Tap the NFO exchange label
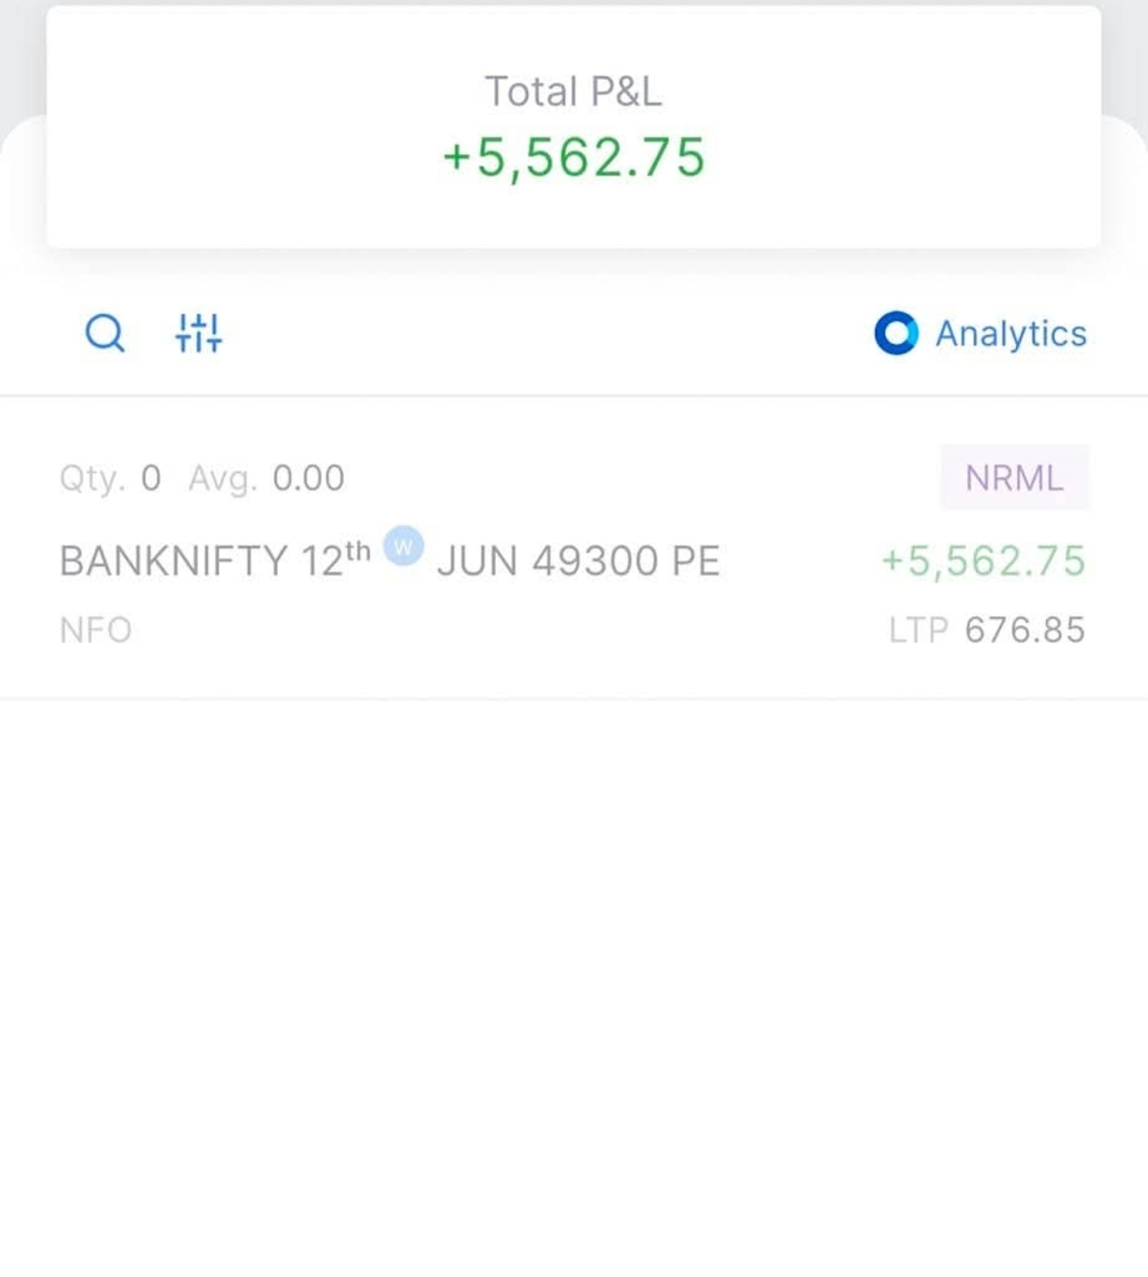The image size is (1148, 1277). [x=95, y=630]
